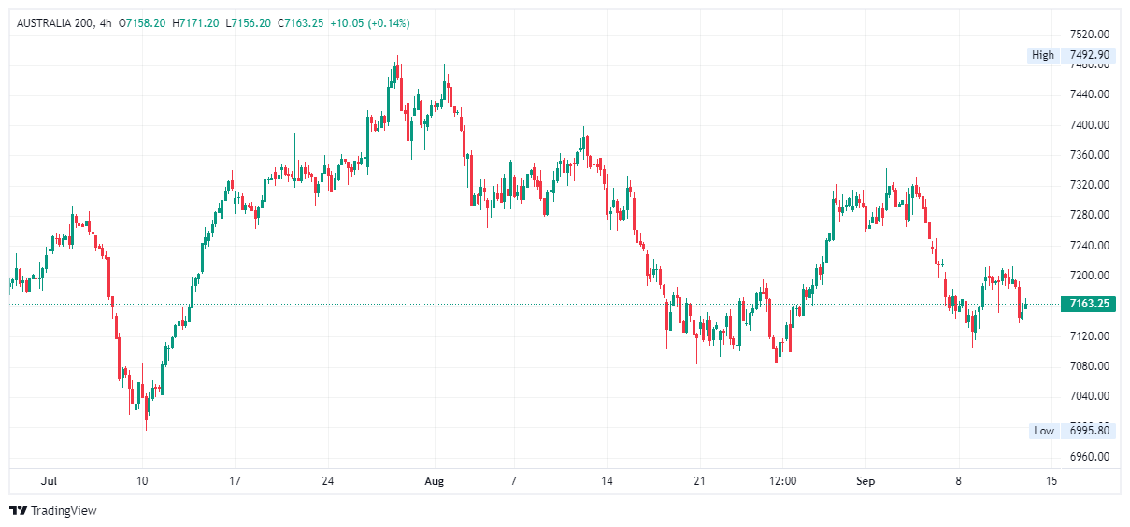1130x527 pixels.
Task: Click the open value O7158.20 in legend
Action: click(142, 22)
